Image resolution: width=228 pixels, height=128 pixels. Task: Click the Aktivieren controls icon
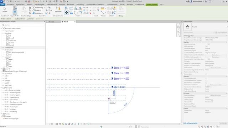[x=58, y=10]
